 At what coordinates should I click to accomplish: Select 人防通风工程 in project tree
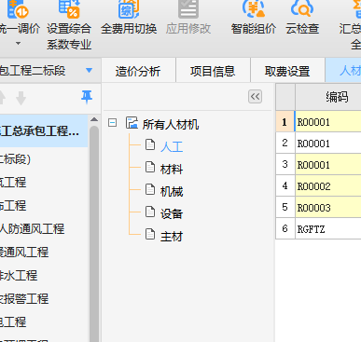pyautogui.click(x=32, y=229)
